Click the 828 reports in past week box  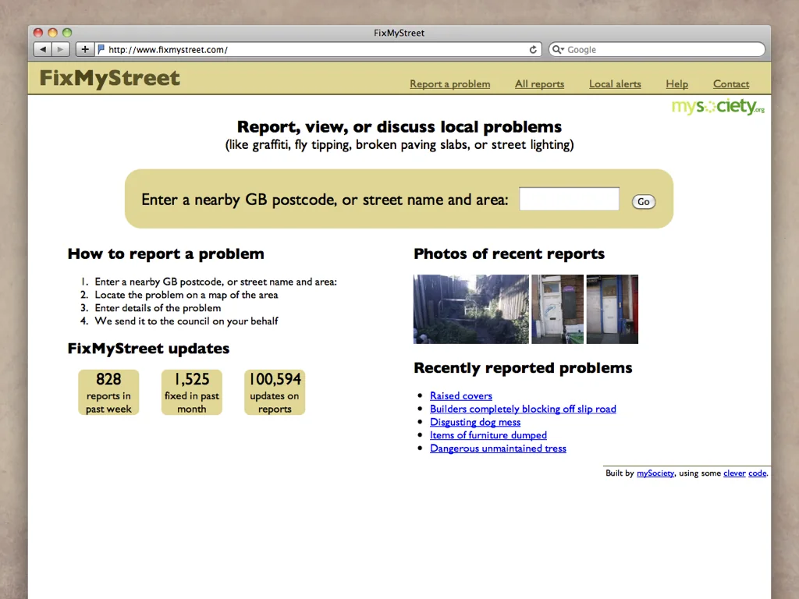pos(108,392)
